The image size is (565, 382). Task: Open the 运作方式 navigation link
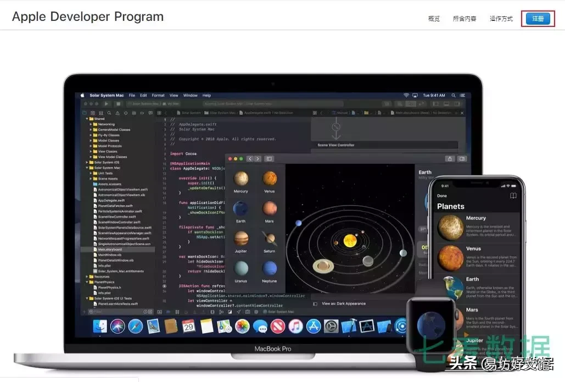[501, 19]
